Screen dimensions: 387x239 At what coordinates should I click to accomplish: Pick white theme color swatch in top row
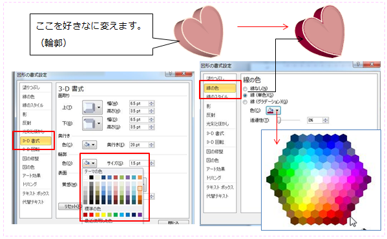(x=85, y=177)
